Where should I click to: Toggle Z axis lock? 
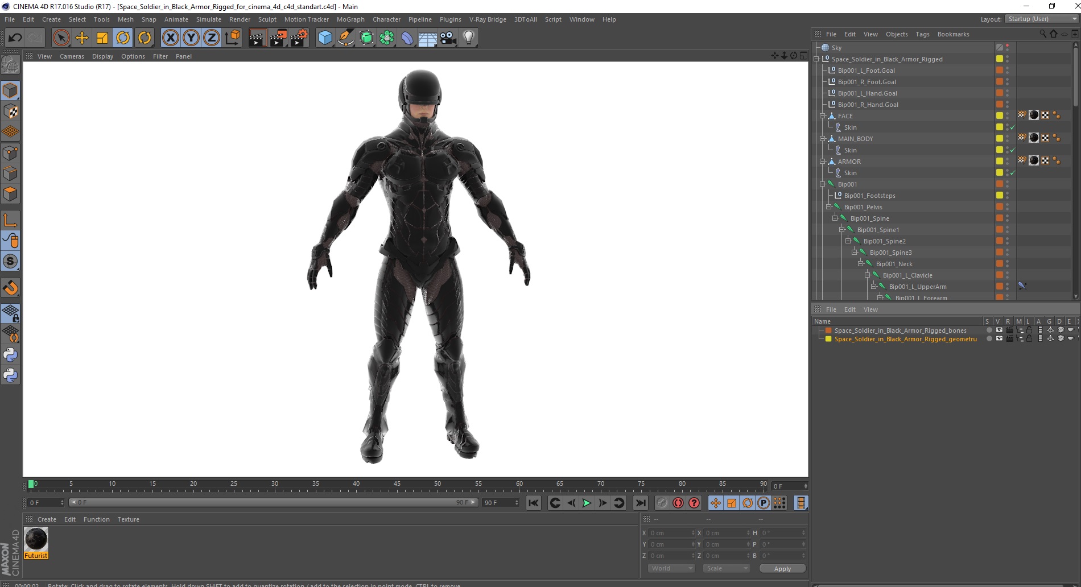(212, 38)
